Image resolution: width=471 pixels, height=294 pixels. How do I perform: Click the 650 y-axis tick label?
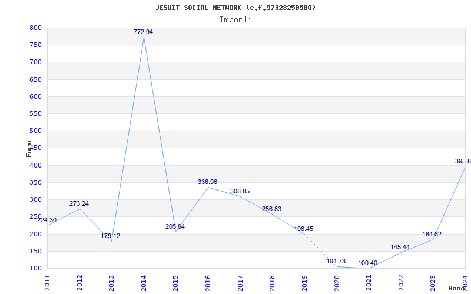coord(35,79)
